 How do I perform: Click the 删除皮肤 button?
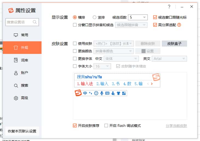tap(148, 44)
